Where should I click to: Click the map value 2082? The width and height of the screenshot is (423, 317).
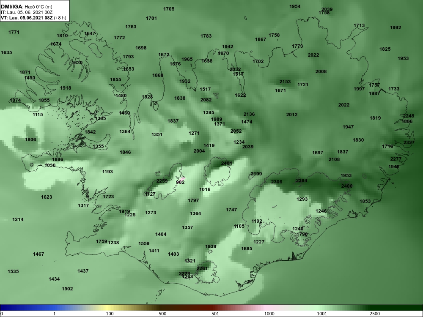[x=206, y=100]
